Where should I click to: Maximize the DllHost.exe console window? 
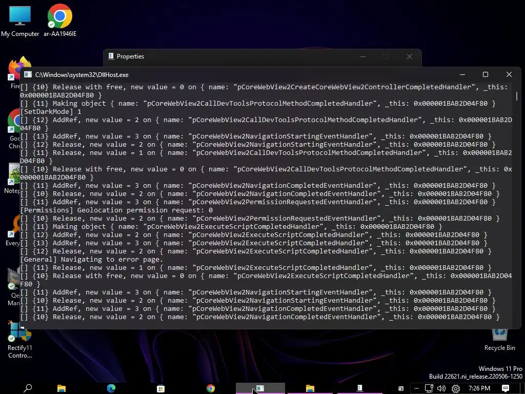(x=486, y=74)
